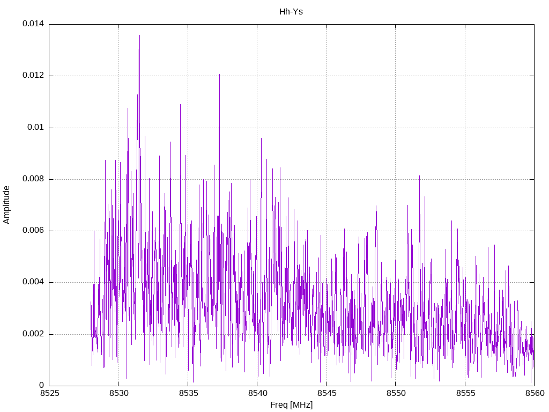The height and width of the screenshot is (412, 549).
Task: Click the 0.004 y-axis tick label
Action: click(33, 282)
